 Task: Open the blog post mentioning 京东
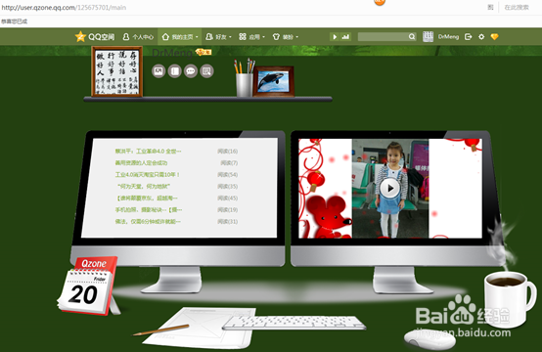coord(148,198)
